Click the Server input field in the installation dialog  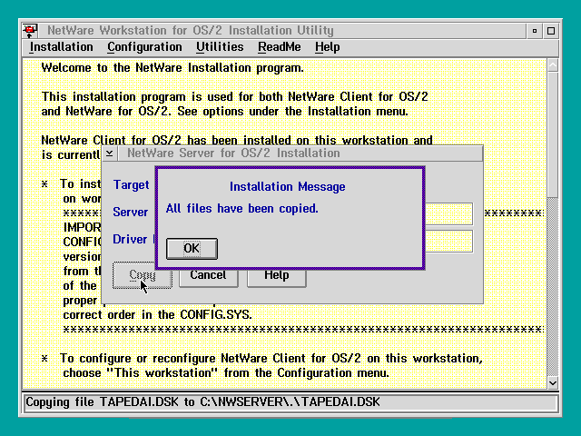point(449,213)
